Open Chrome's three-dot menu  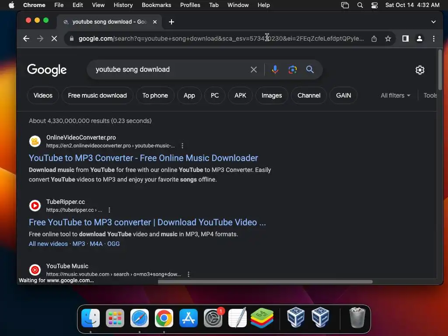pyautogui.click(x=434, y=38)
